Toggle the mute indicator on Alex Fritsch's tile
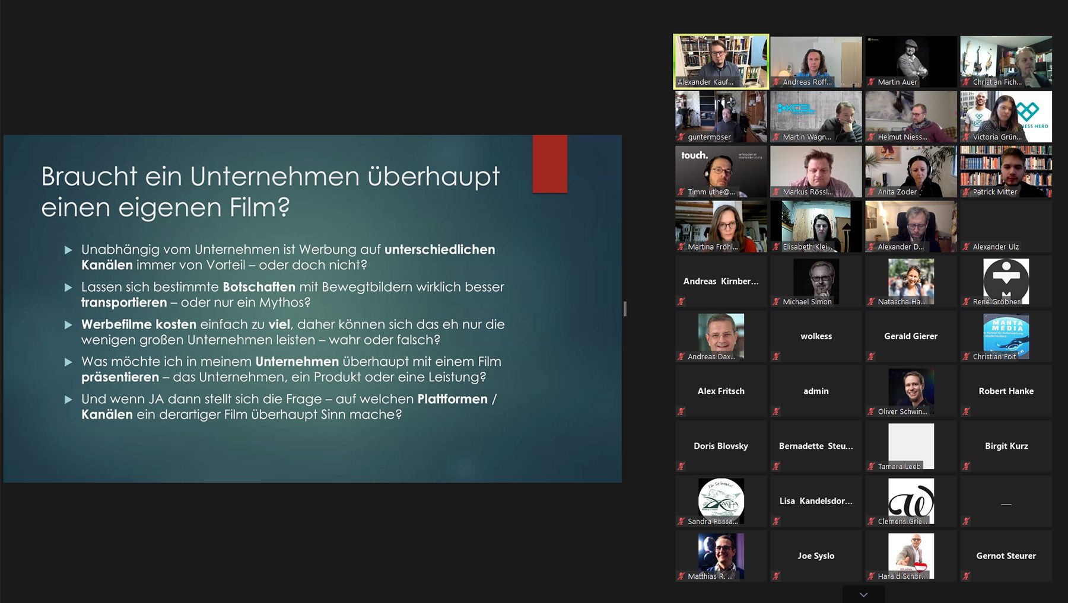Viewport: 1068px width, 603px height. point(681,411)
